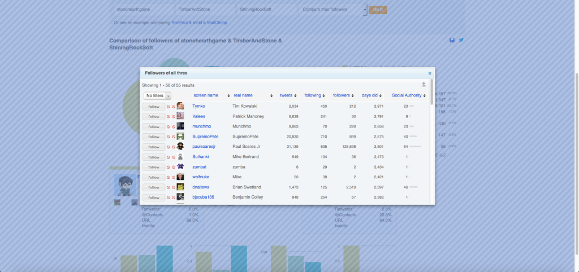The image size is (579, 272).
Task: Click the page's vertical scrollbar
Action: 577,164
